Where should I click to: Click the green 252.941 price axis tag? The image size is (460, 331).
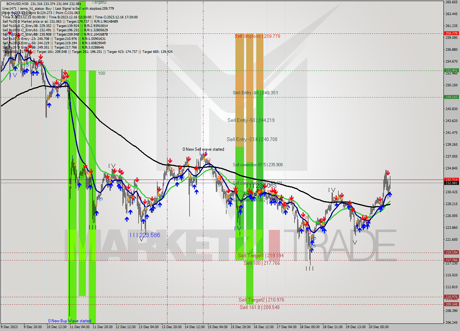tap(451, 71)
